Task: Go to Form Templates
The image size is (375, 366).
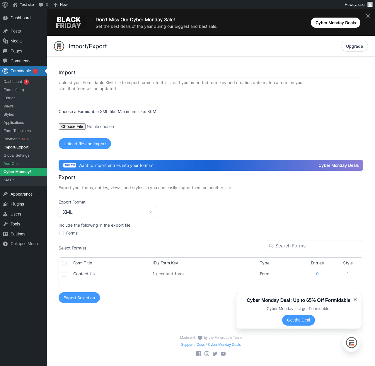Action: (x=23, y=131)
